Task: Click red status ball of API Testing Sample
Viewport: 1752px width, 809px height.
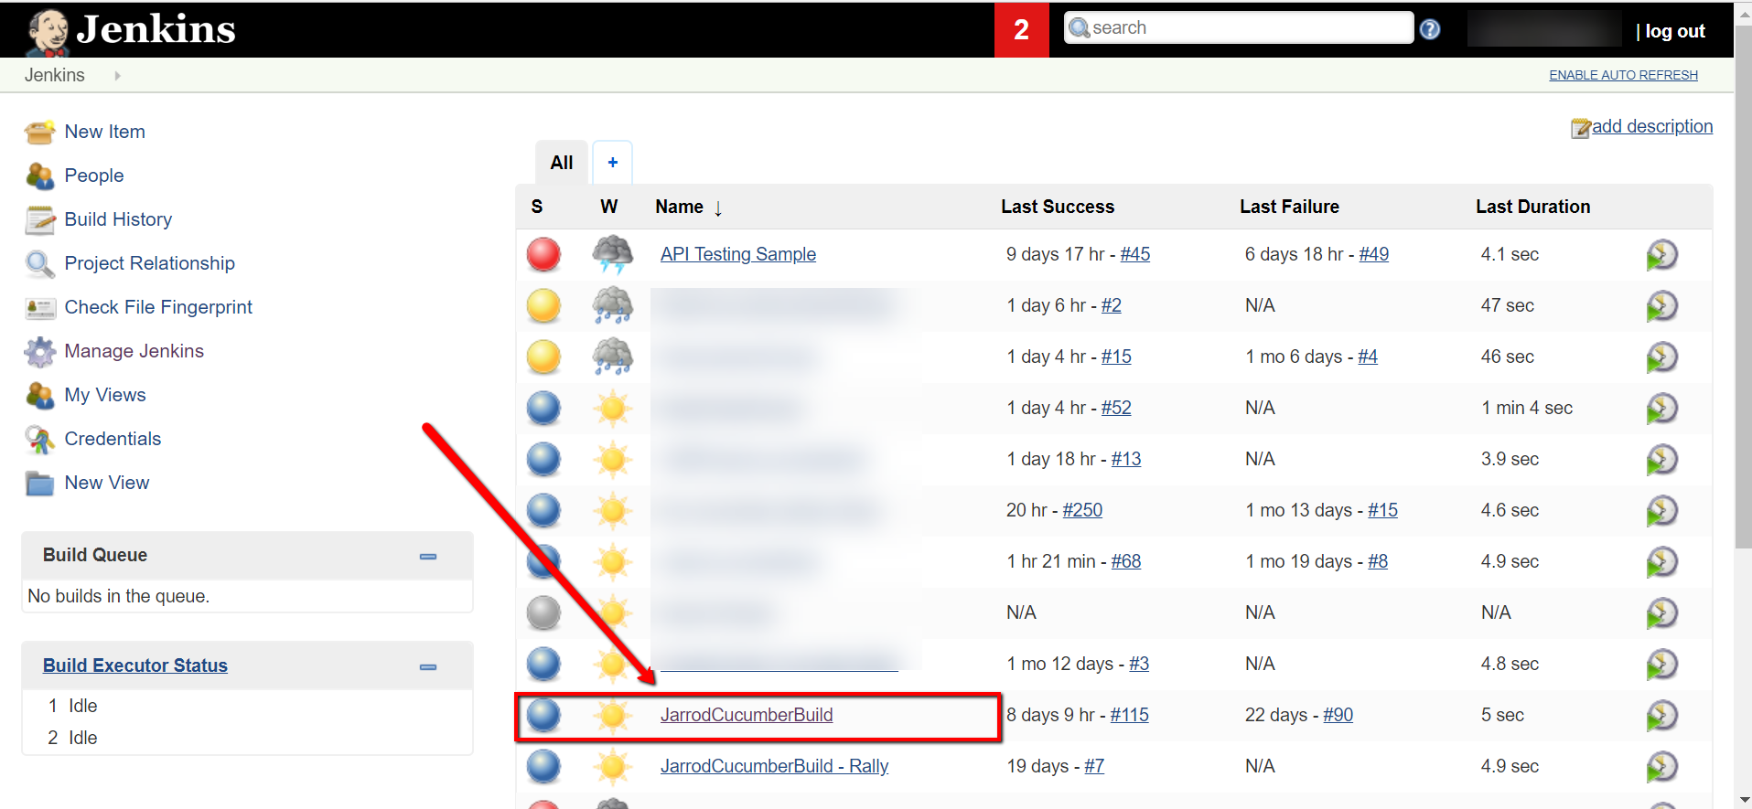Action: pyautogui.click(x=543, y=254)
